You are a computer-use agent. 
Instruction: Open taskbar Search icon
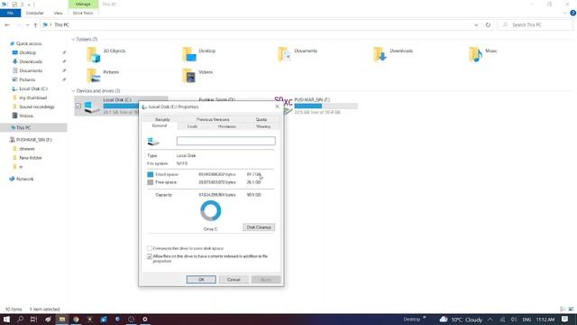point(20,320)
